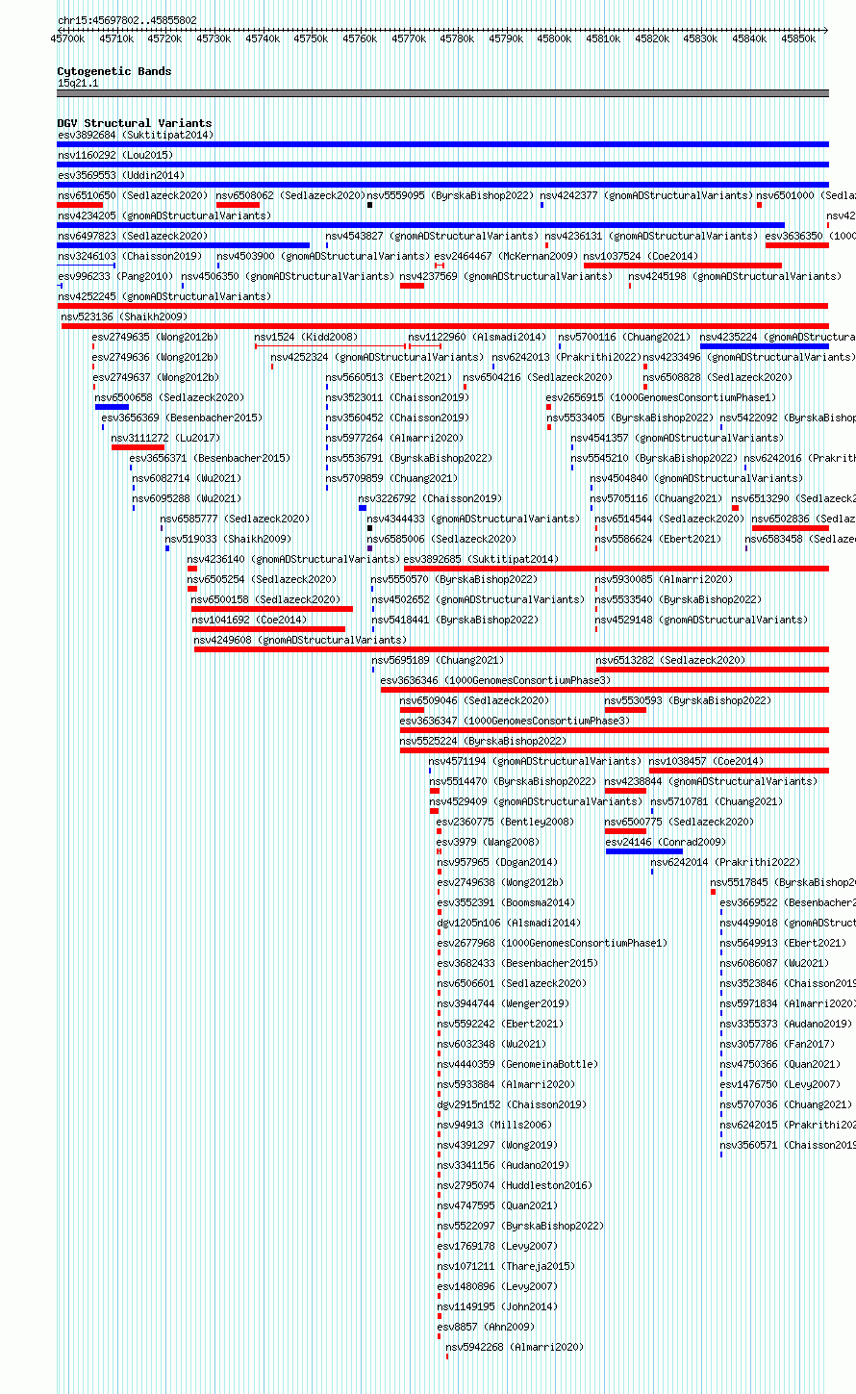Click esv3979 (Wang2008) label
Screen dimensions: 856x1394
pos(489,842)
